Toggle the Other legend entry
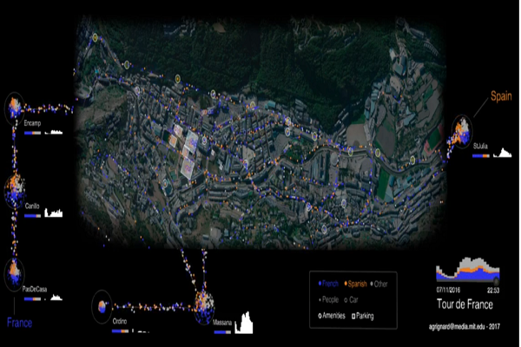This screenshot has height=347, width=521. (x=379, y=285)
